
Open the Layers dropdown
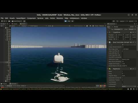(x=124, y=21)
